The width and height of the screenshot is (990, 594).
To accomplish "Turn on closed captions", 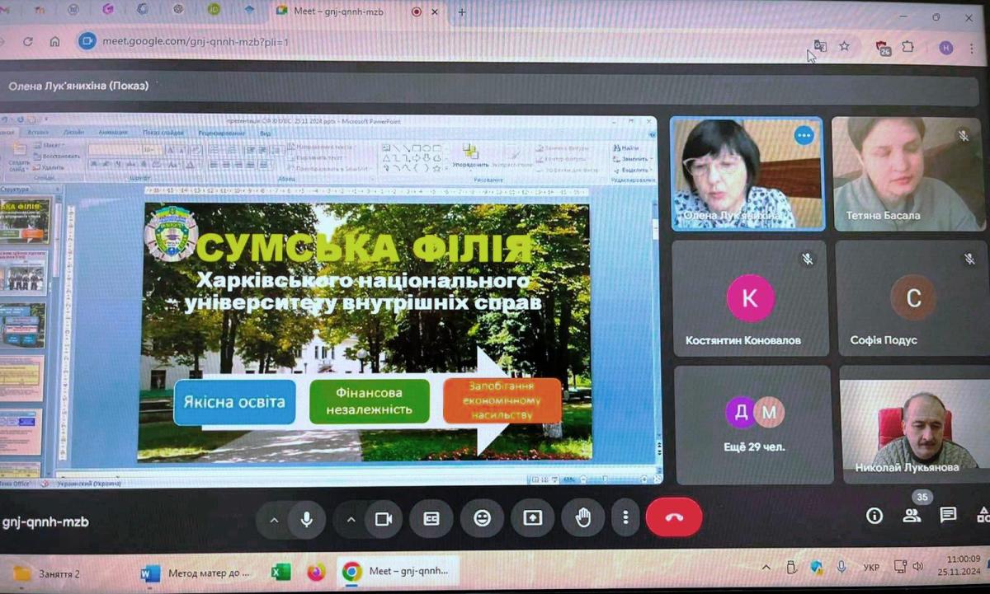I will pyautogui.click(x=431, y=519).
